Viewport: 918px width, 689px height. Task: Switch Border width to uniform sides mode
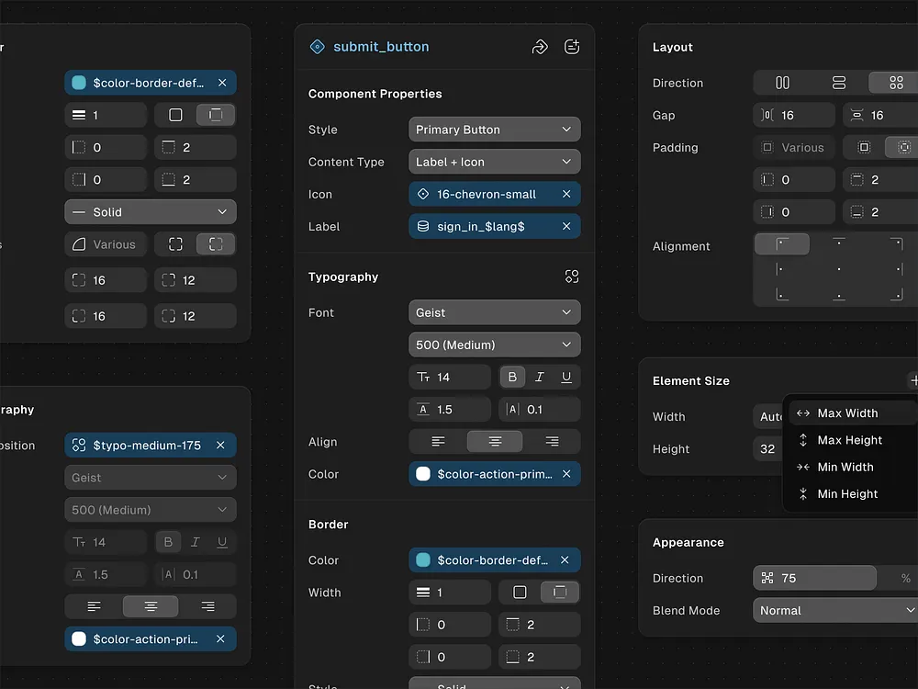tap(520, 593)
